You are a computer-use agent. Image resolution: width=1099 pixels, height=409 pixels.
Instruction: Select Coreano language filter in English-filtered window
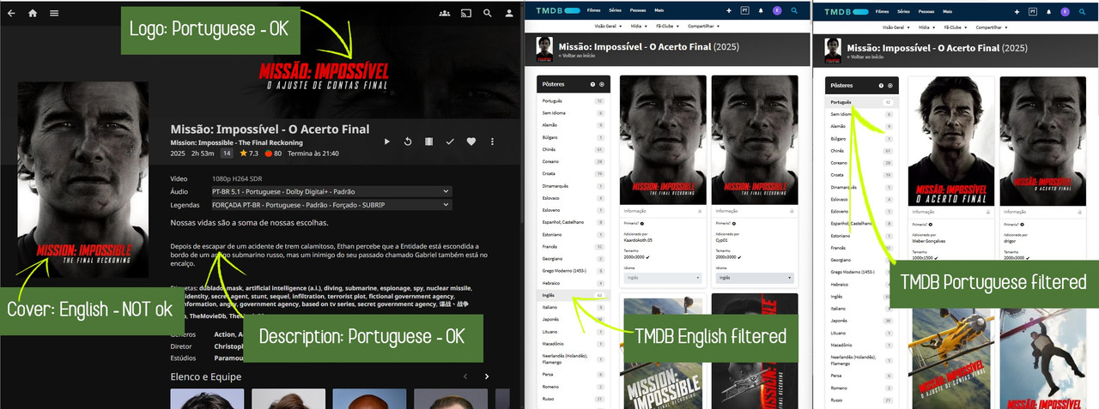(x=573, y=162)
